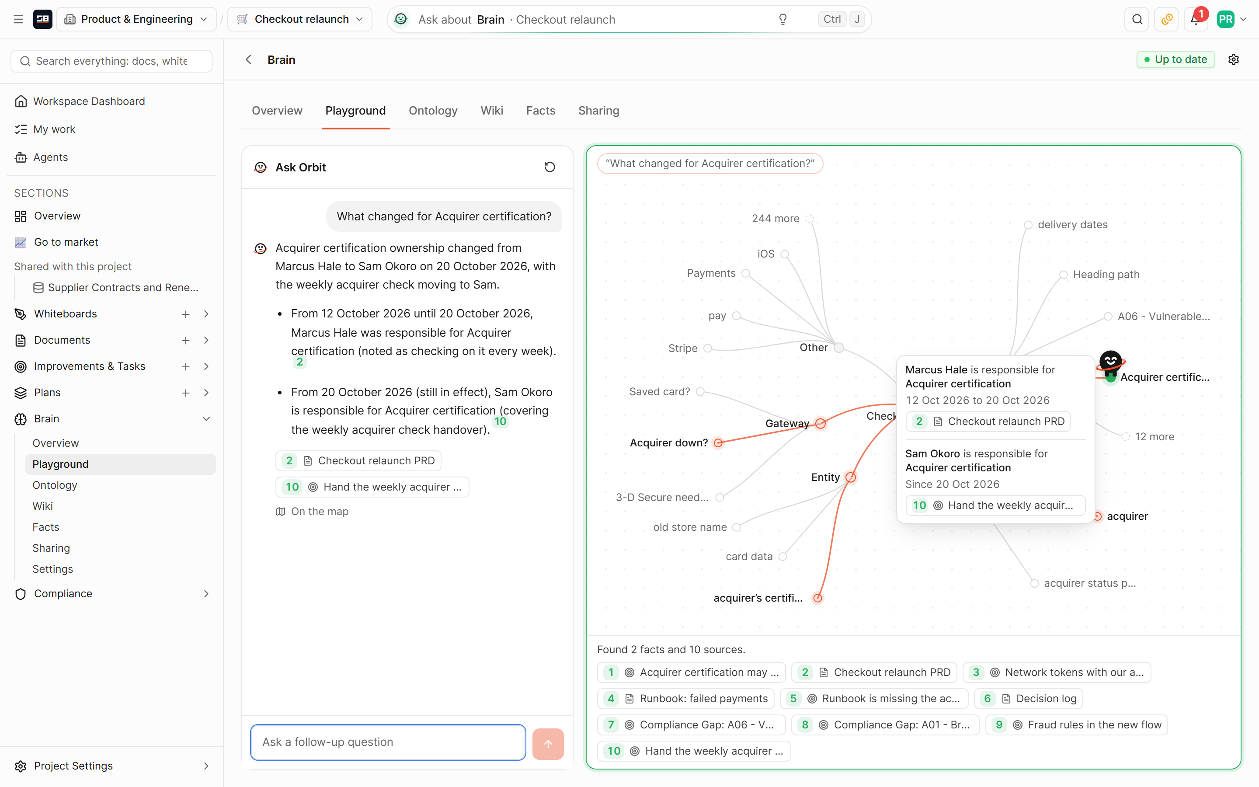This screenshot has width=1259, height=787.
Task: Click the query chip on the map
Action: tap(710, 164)
